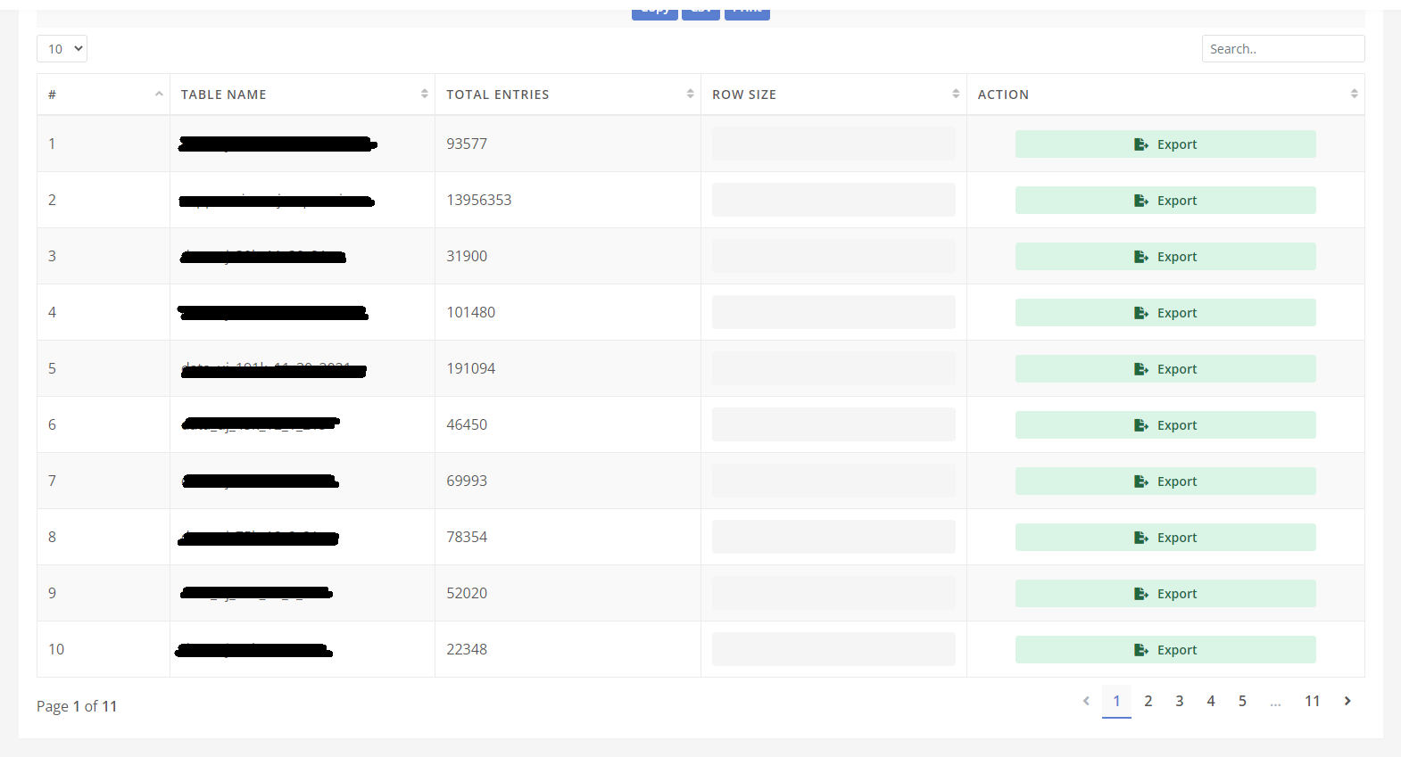
Task: Click the 13956353 total entries cell
Action: click(x=568, y=200)
